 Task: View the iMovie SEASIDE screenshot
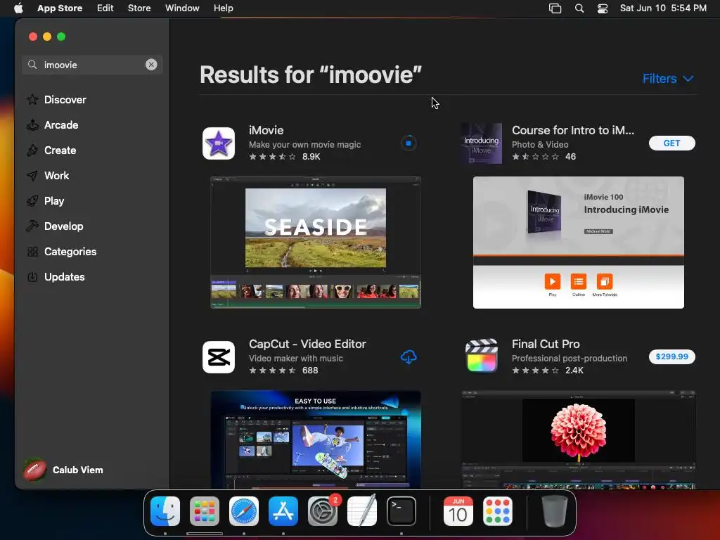(316, 243)
